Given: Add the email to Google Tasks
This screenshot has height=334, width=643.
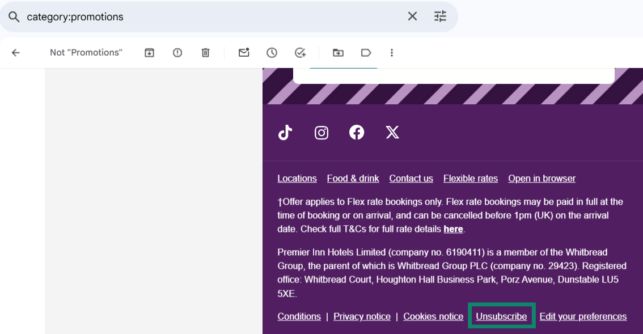Looking at the screenshot, I should (x=300, y=52).
